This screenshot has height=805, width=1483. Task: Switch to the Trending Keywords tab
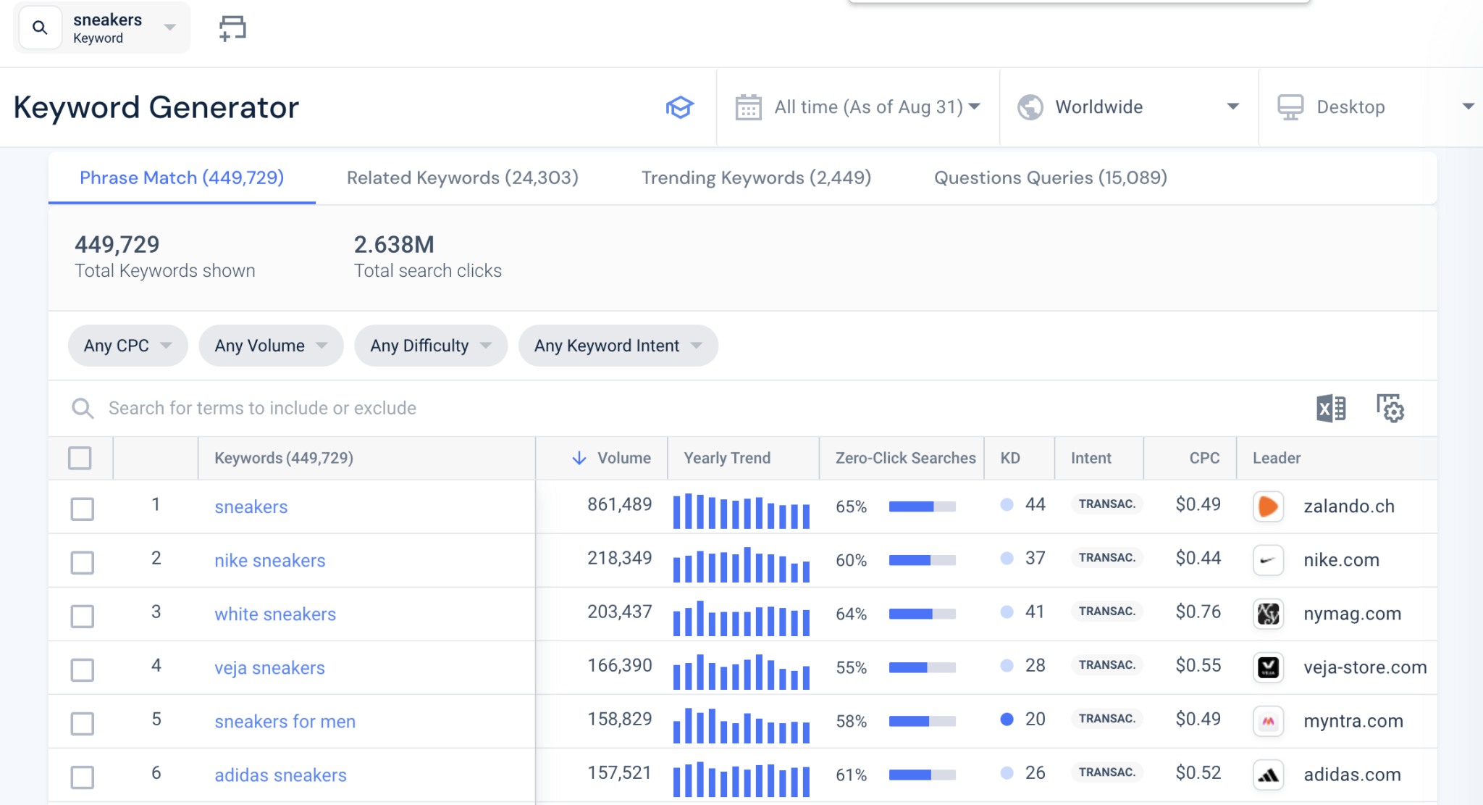pos(756,178)
